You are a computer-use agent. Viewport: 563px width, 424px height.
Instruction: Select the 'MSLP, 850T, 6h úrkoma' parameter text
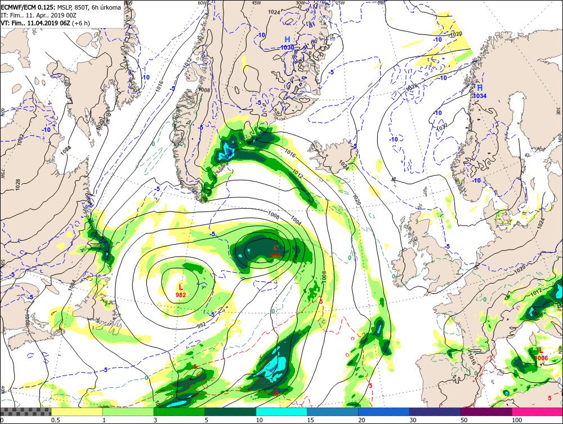(x=89, y=7)
